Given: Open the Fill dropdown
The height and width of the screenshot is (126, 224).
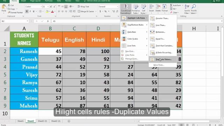Looking at the screenshot, I should coord(174,9).
